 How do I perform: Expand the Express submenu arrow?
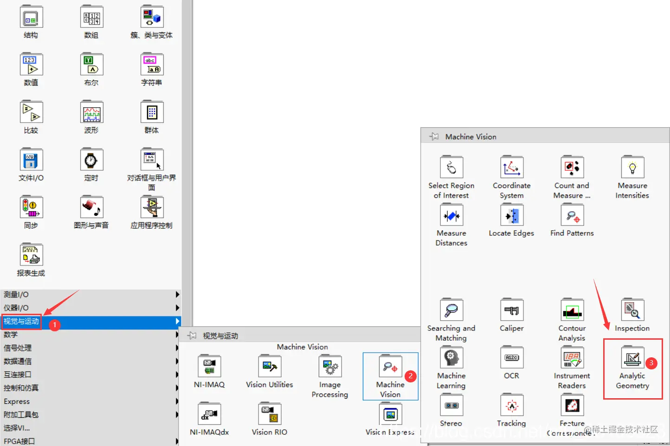click(177, 401)
